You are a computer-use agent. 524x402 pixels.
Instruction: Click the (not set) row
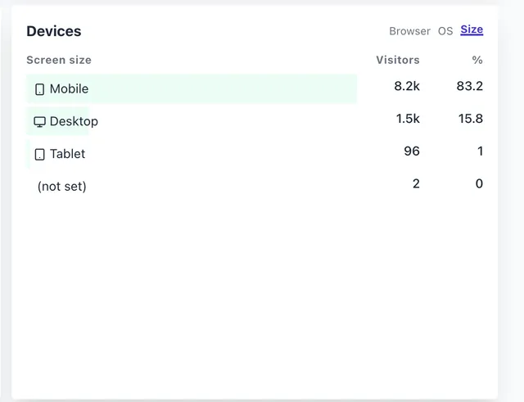[62, 187]
